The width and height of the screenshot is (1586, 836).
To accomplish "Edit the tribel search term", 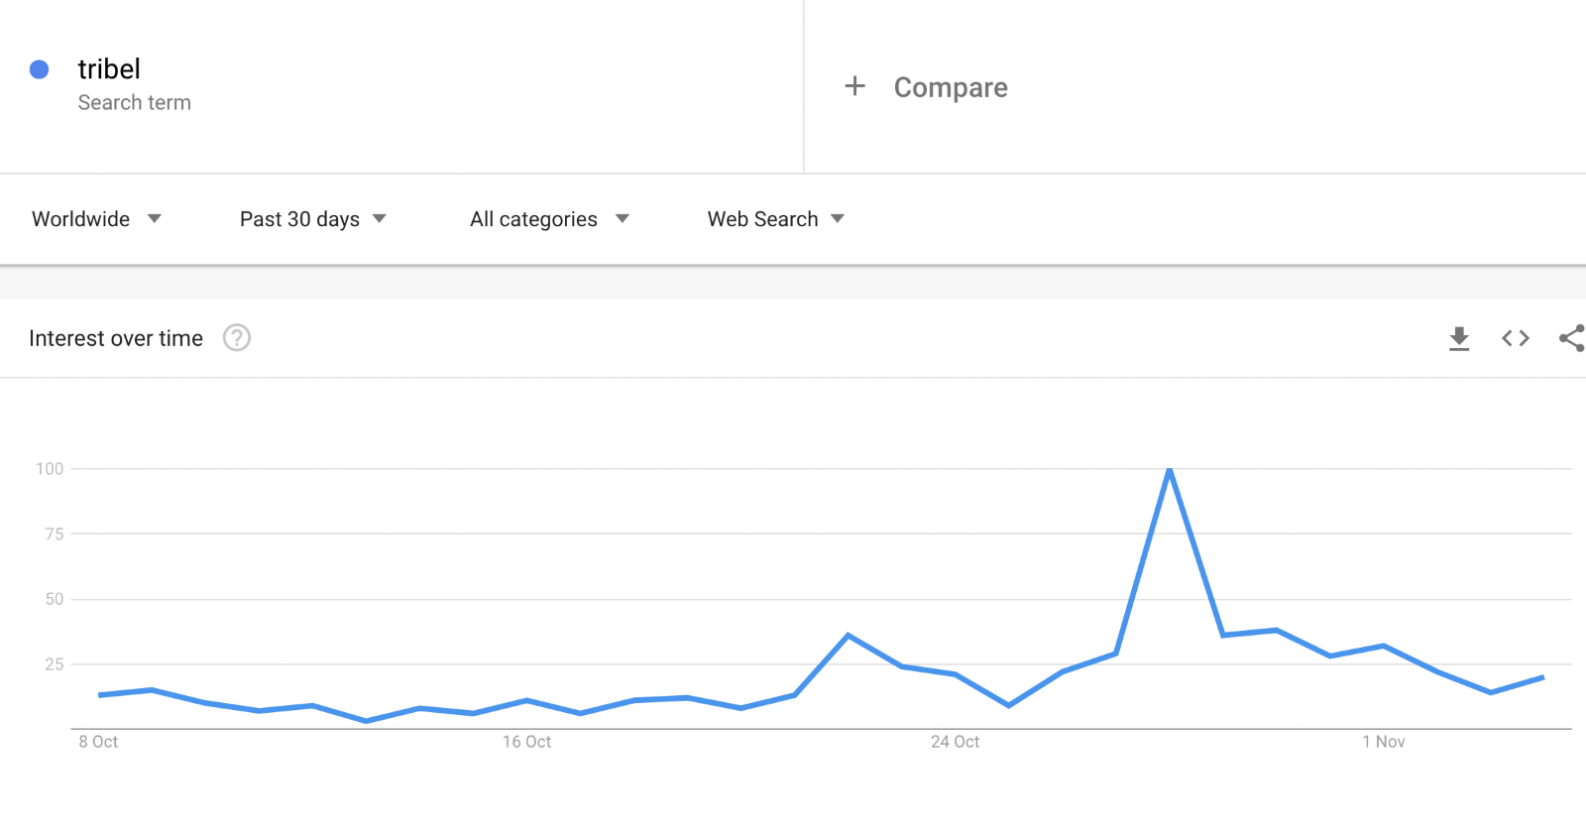I will (109, 69).
